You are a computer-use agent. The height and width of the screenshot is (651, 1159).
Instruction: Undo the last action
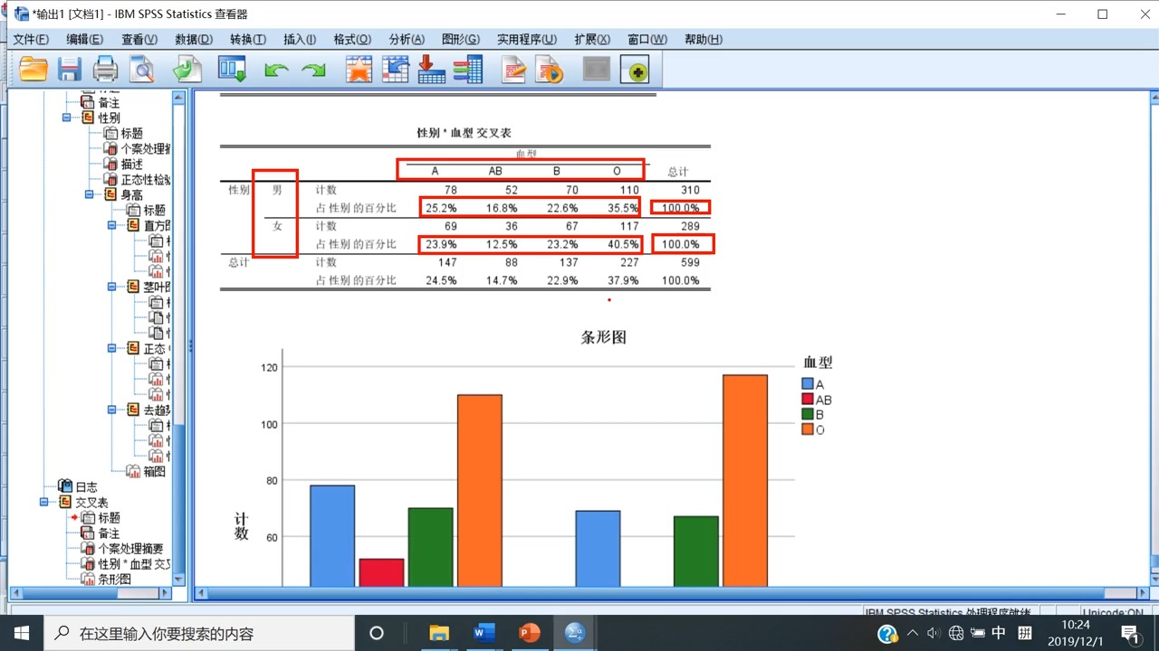276,70
